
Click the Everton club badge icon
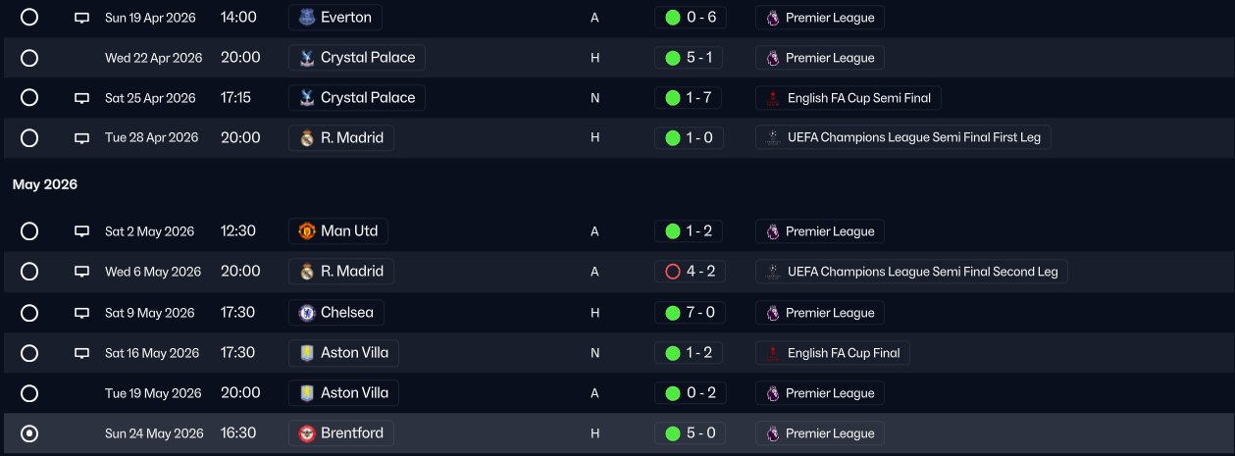click(x=307, y=18)
